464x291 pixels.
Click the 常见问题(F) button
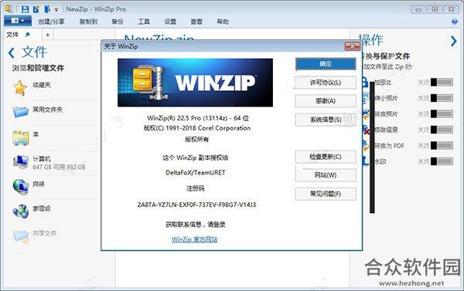326,194
